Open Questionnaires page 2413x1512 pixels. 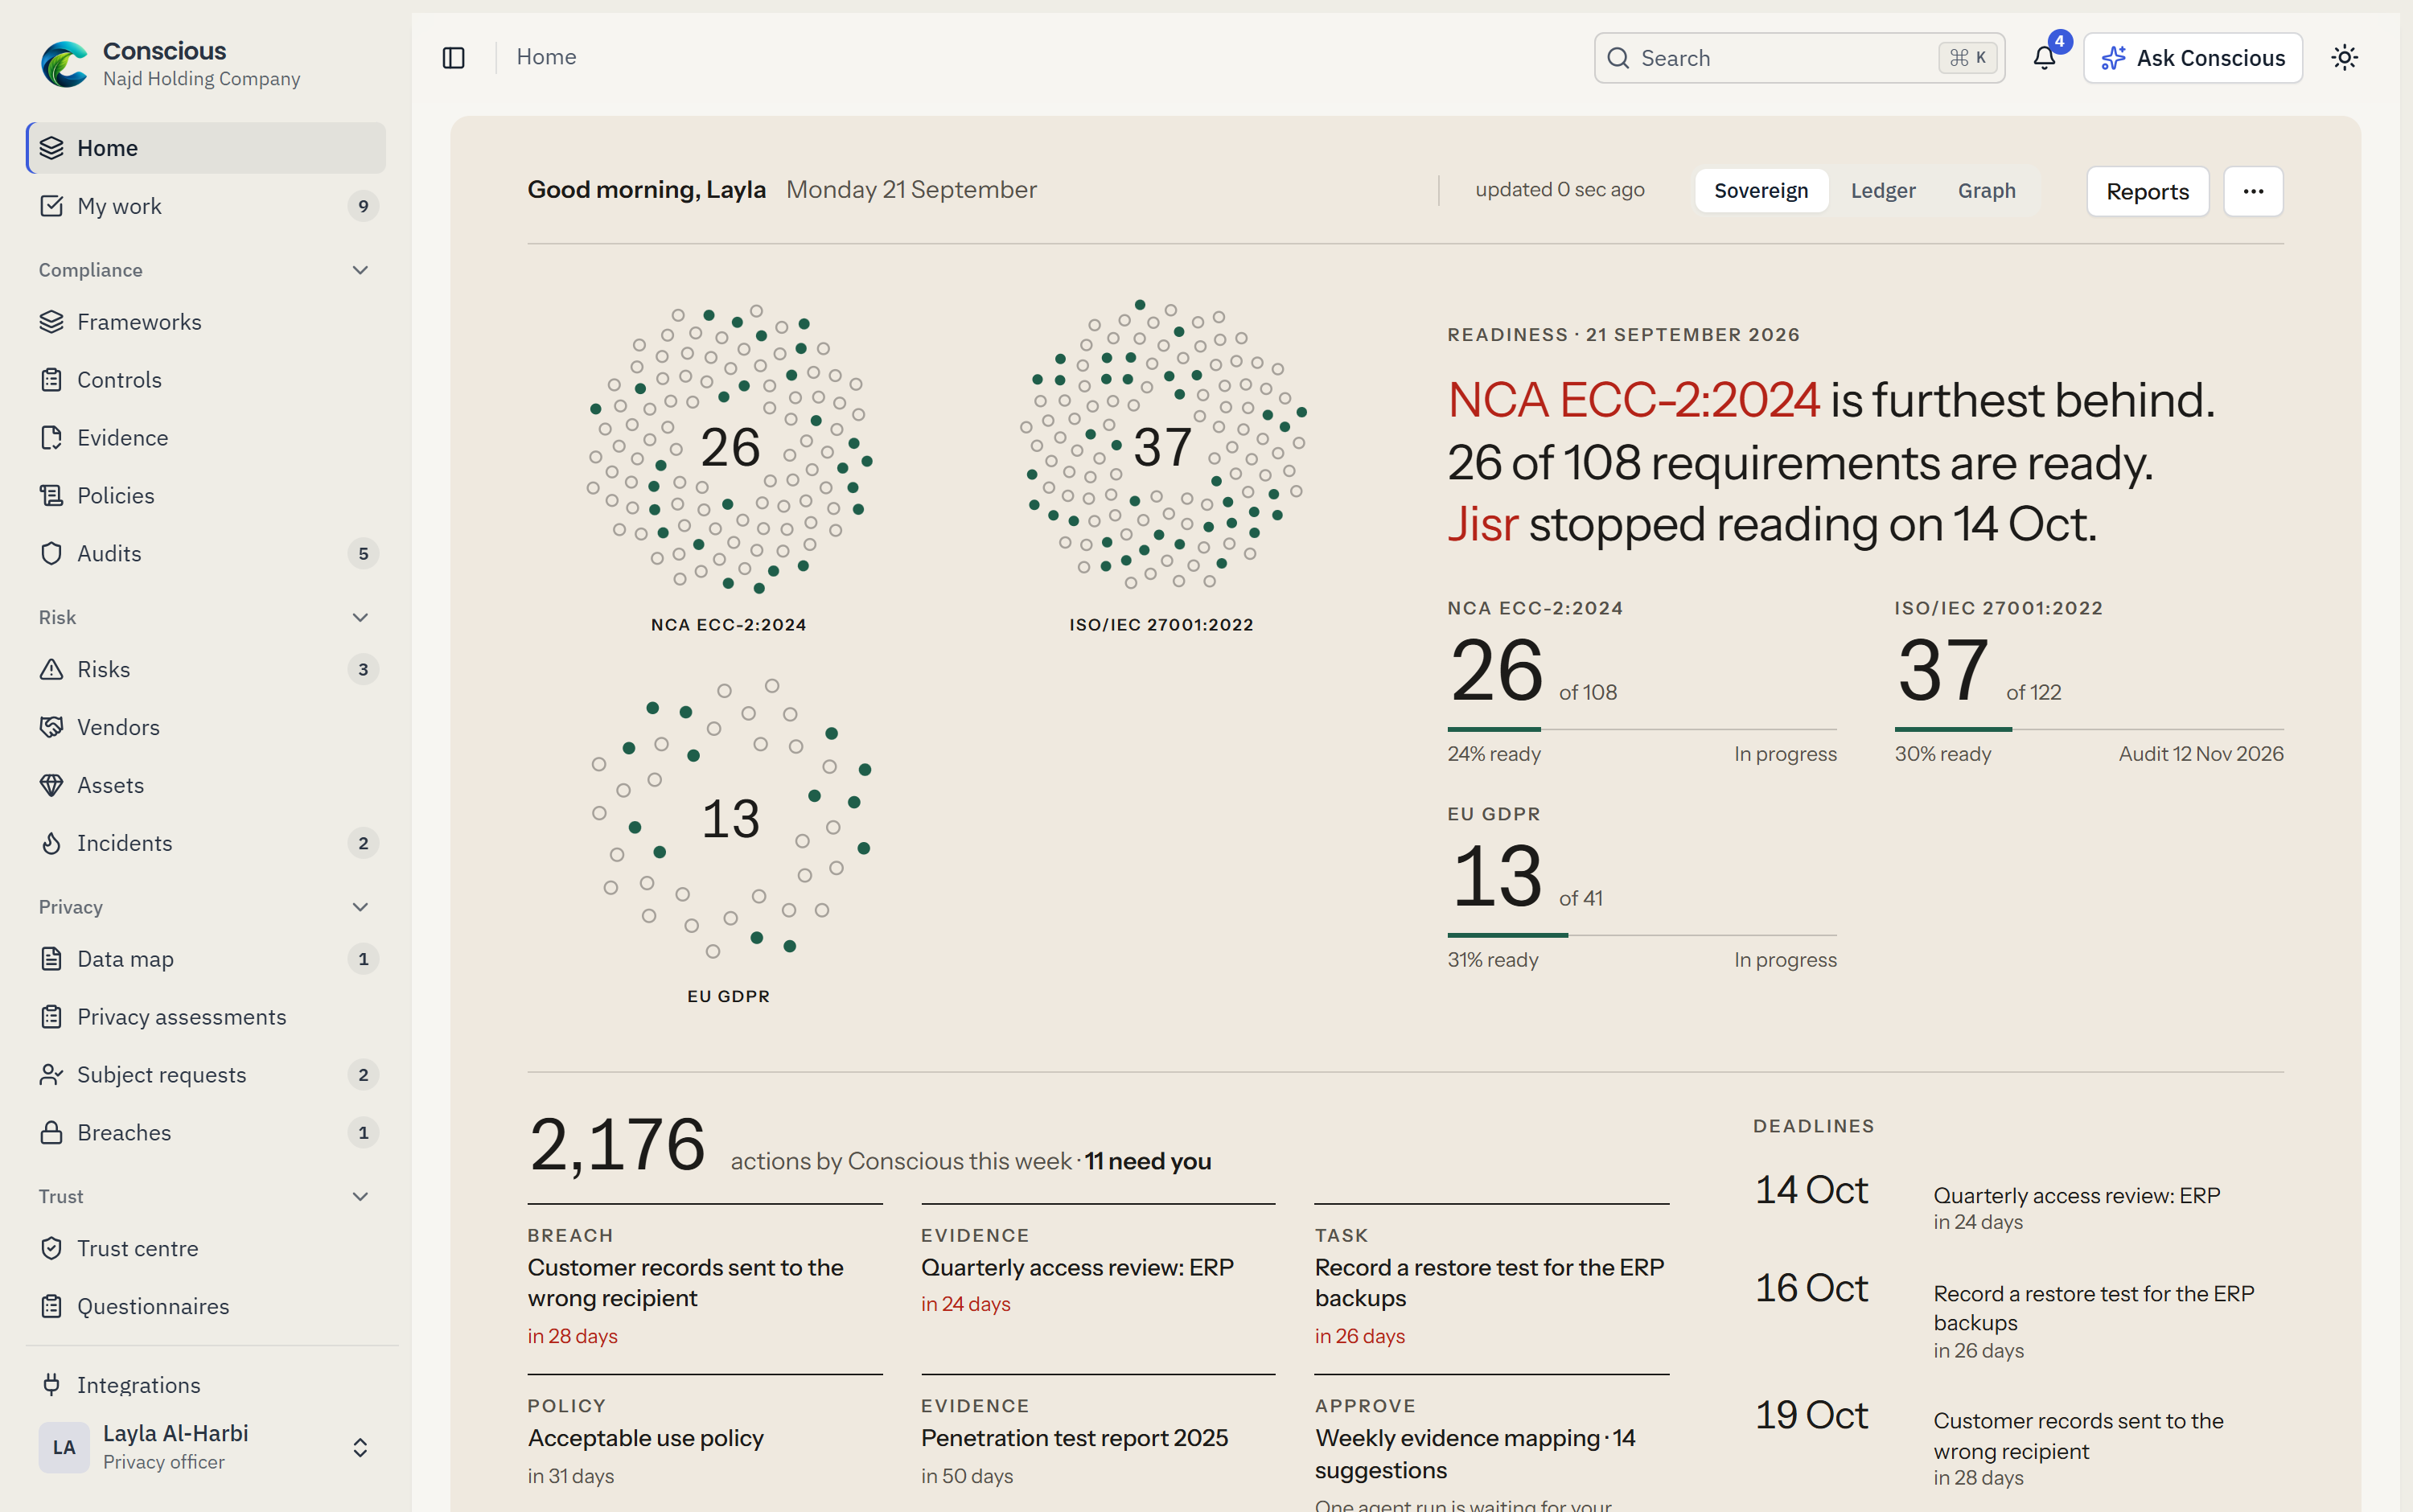[206, 1308]
